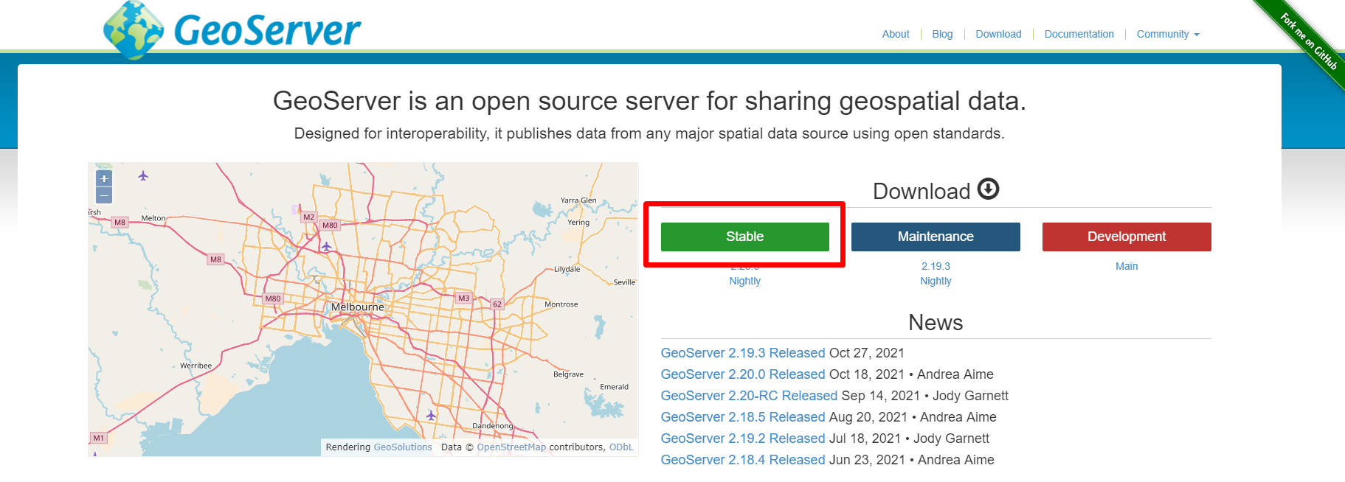Click the Dandenong label on the map

pyautogui.click(x=492, y=426)
